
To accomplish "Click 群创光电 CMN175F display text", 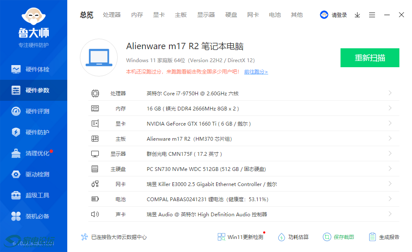I will 184,154.
